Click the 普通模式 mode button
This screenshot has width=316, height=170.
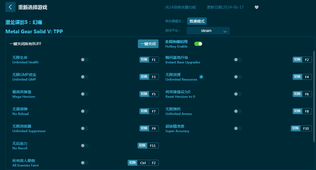point(197,21)
